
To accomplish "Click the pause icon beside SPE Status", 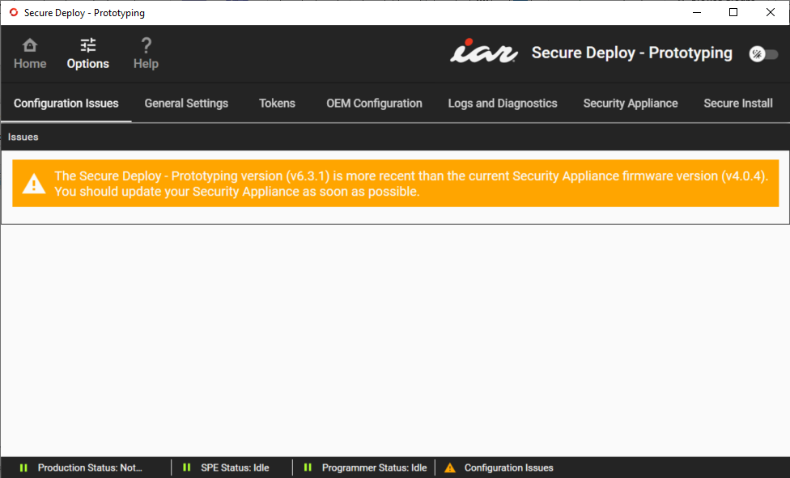I will (186, 467).
